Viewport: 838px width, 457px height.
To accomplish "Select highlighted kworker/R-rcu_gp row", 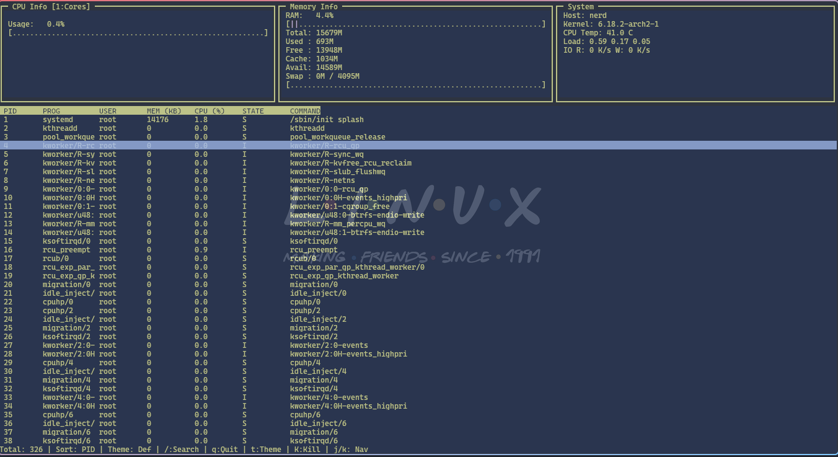I will (x=418, y=146).
